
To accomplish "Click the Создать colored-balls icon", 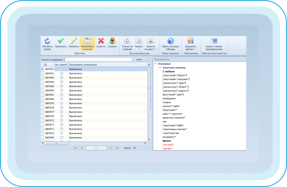I will (x=112, y=41).
